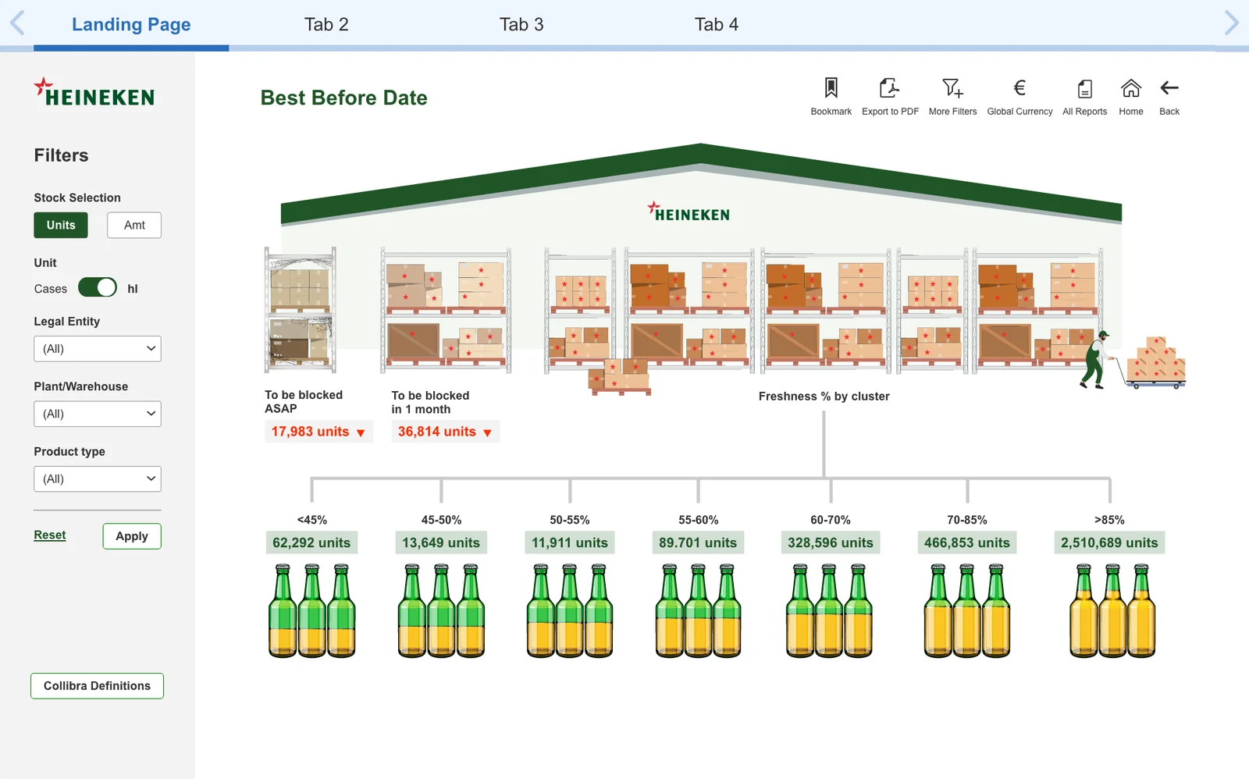The height and width of the screenshot is (779, 1249).
Task: Switch Global Currency euro icon
Action: [x=1019, y=87]
